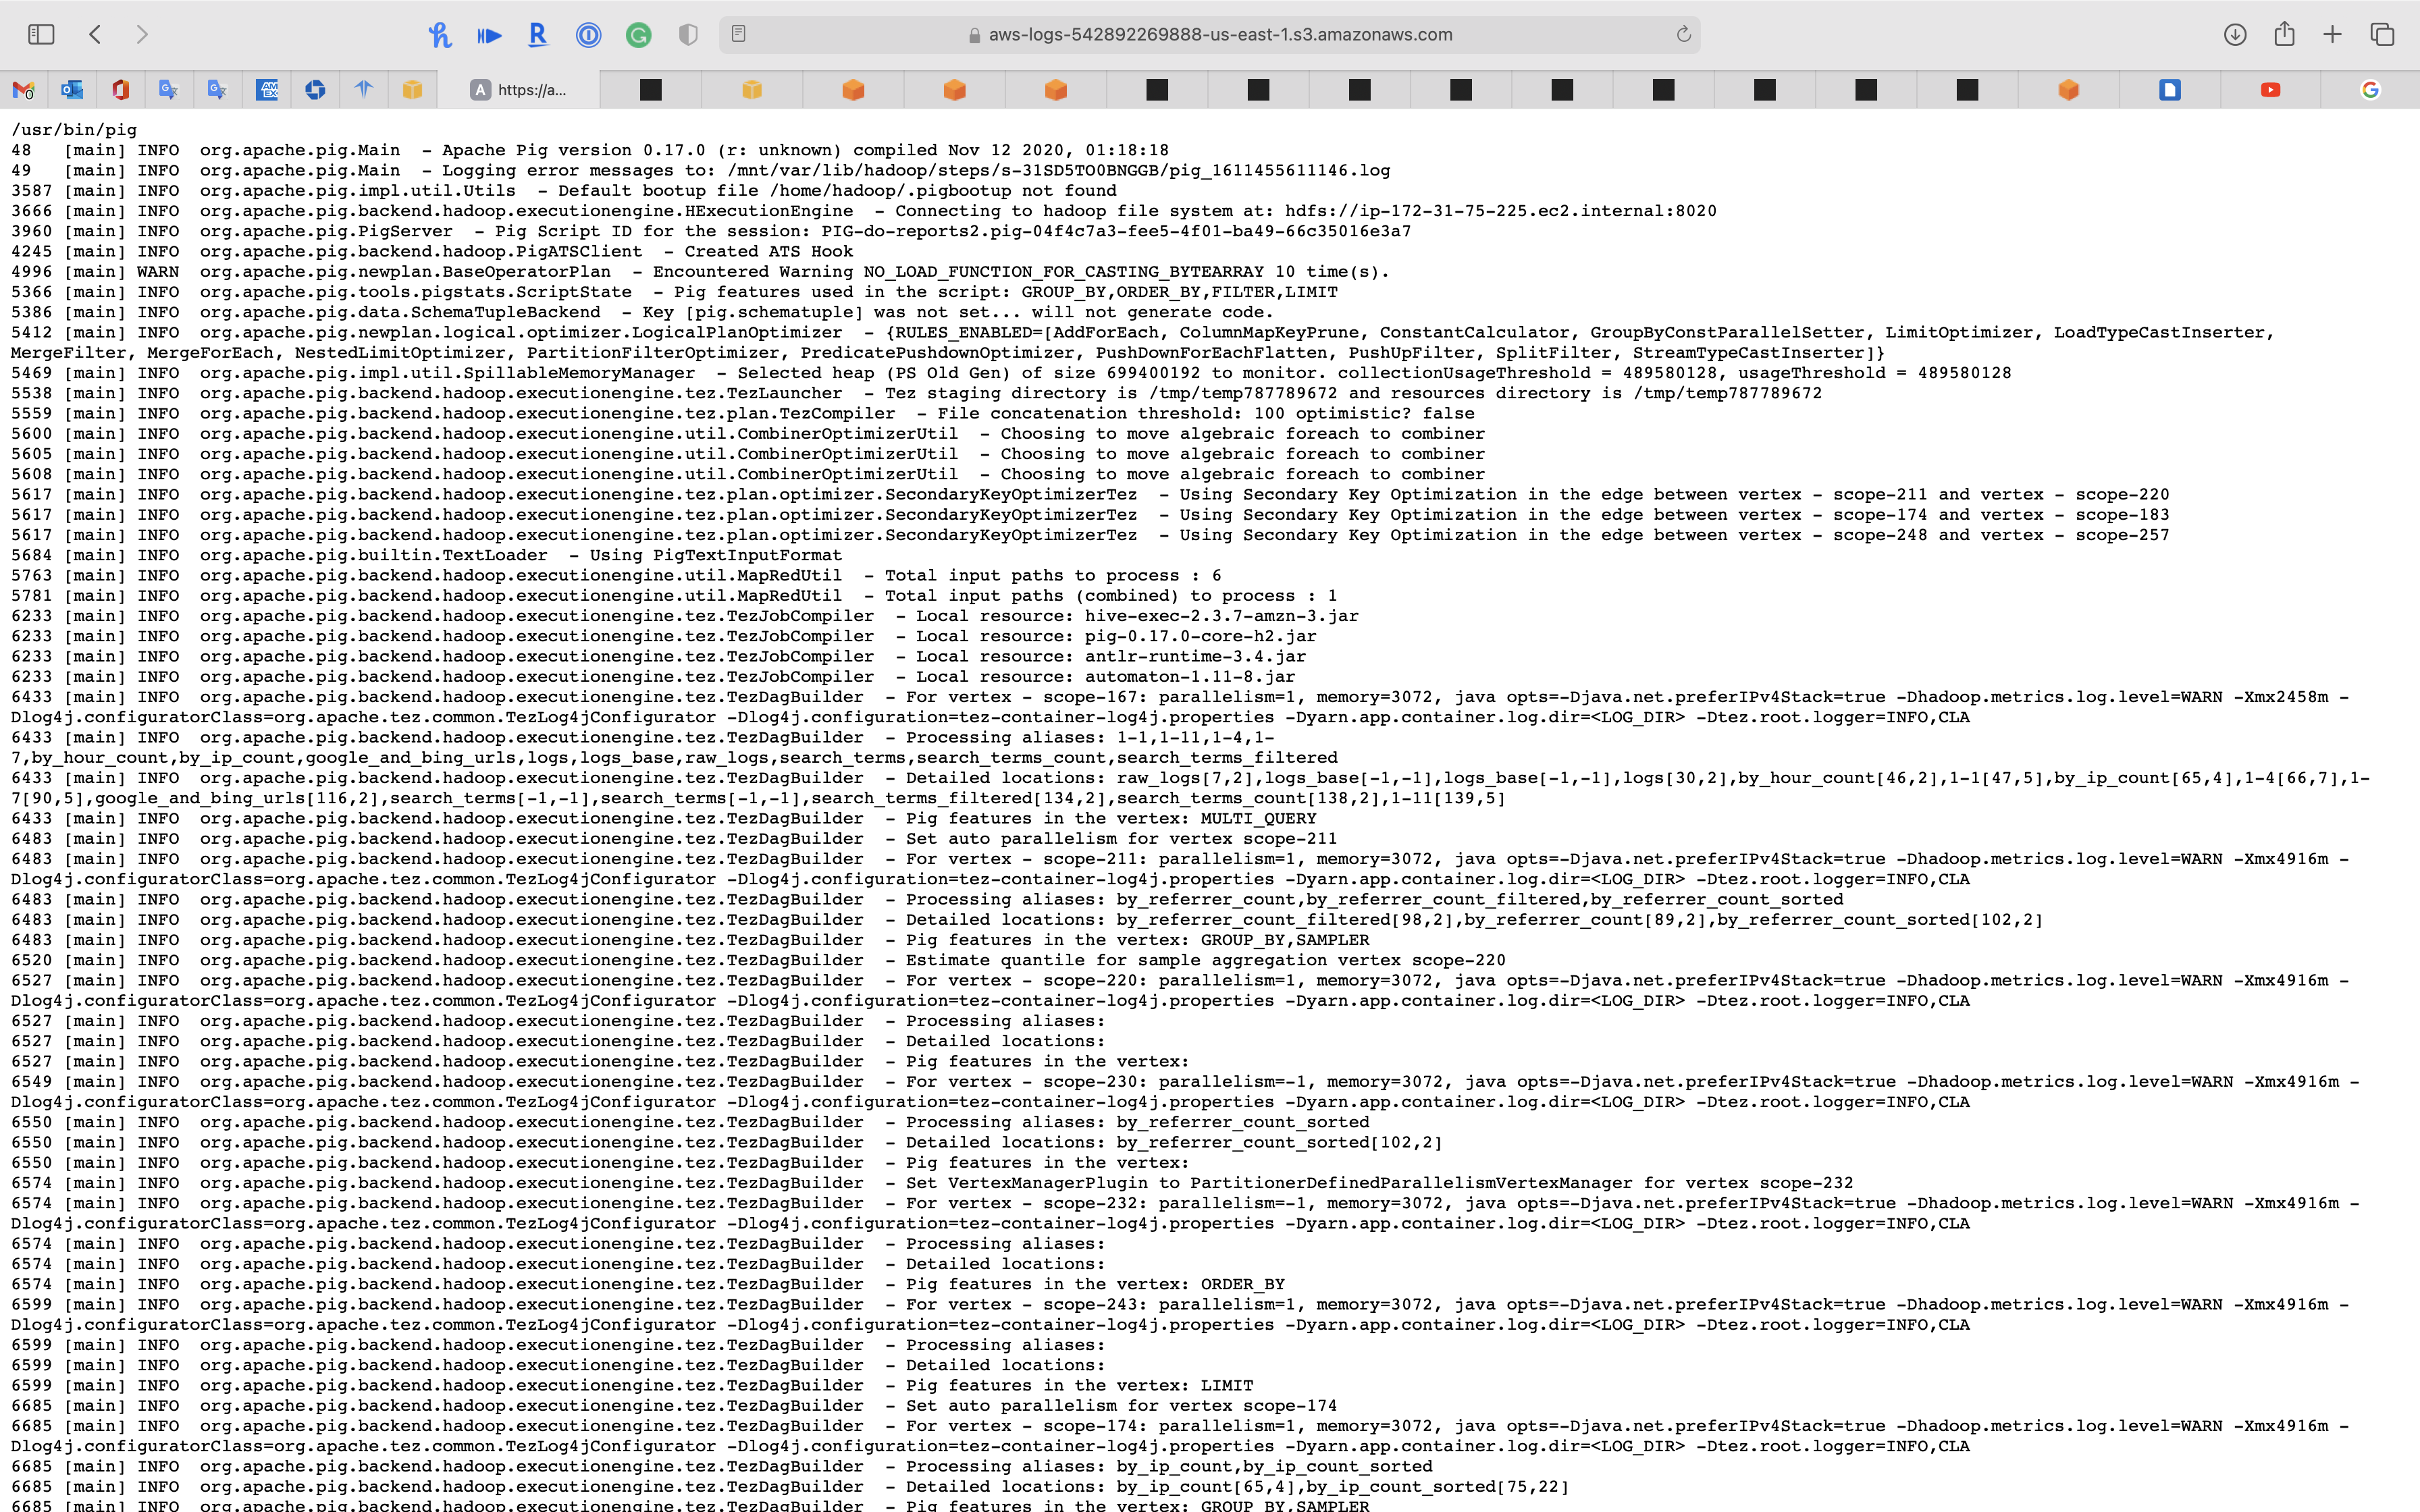Reload the current page
Image resolution: width=2420 pixels, height=1512 pixels.
coord(1683,35)
